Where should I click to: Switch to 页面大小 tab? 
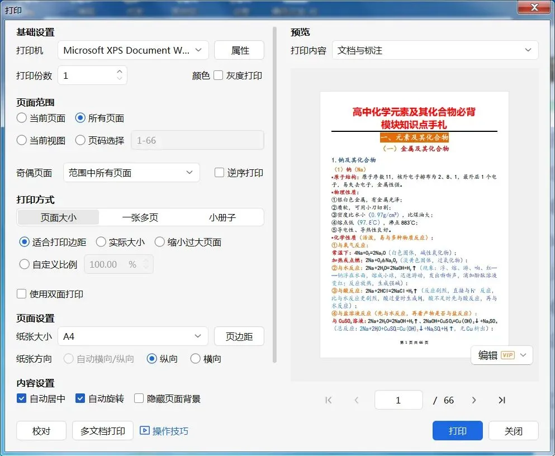pyautogui.click(x=58, y=217)
